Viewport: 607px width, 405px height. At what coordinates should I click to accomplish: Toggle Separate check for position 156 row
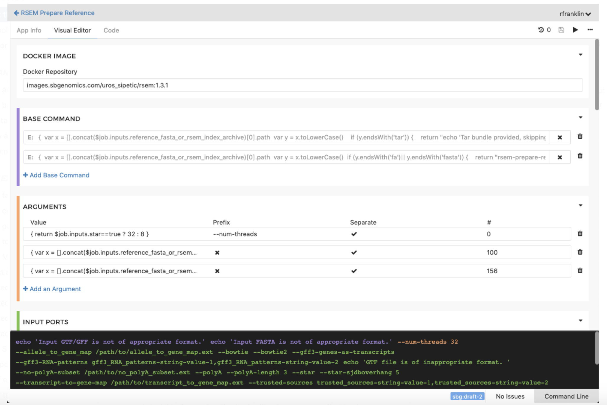tap(354, 271)
